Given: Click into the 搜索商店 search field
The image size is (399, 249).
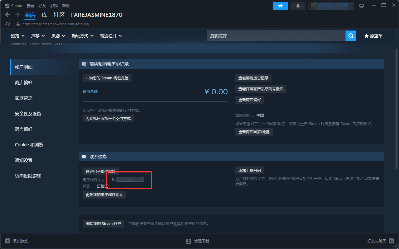Looking at the screenshot, I should point(276,36).
